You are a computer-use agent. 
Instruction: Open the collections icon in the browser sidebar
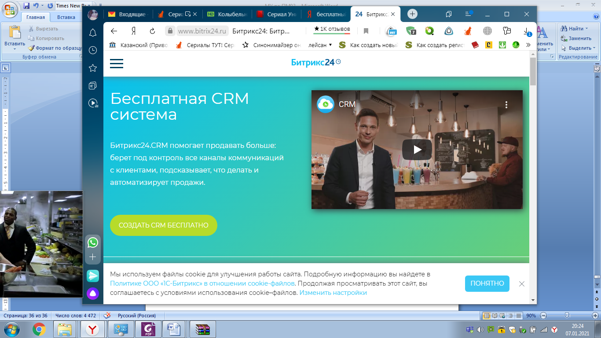click(93, 85)
